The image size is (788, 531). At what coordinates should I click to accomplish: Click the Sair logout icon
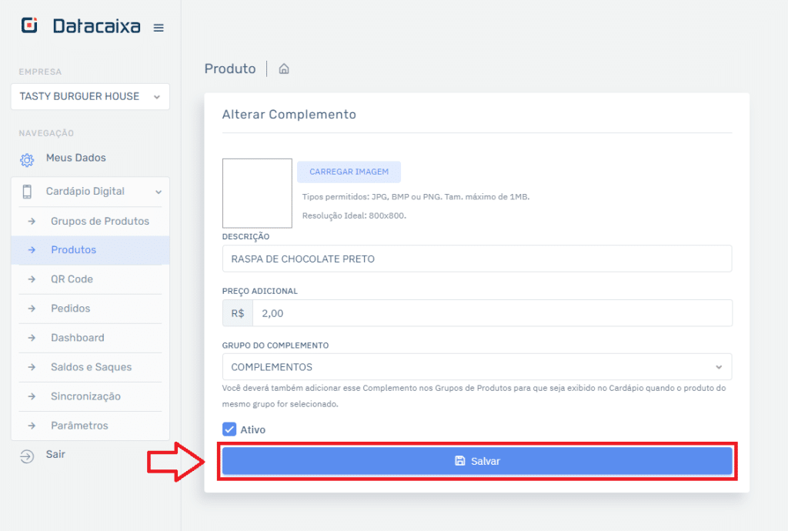(x=27, y=456)
